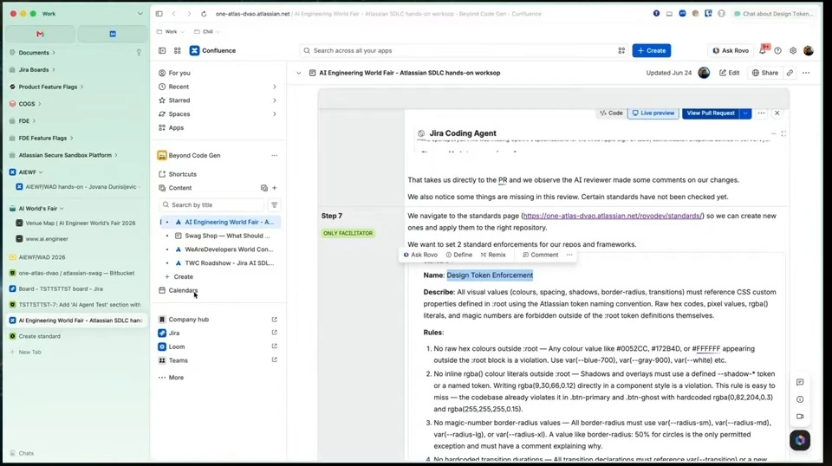
Task: Collapse the page title chevron
Action: click(x=298, y=73)
